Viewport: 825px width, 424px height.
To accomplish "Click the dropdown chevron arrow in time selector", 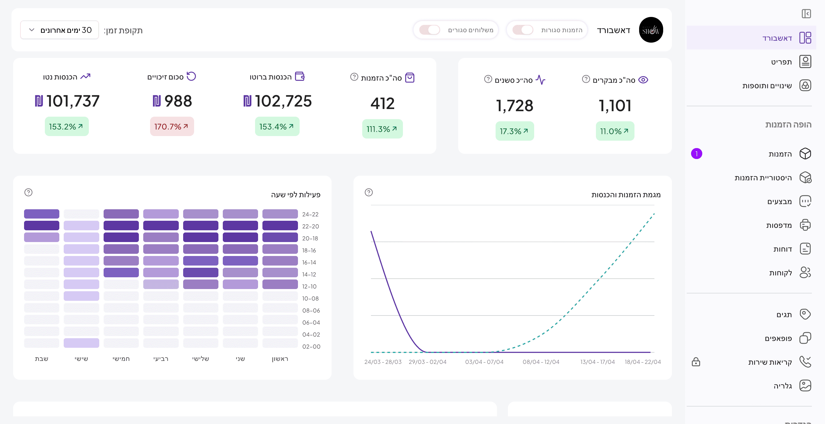I will click(32, 30).
